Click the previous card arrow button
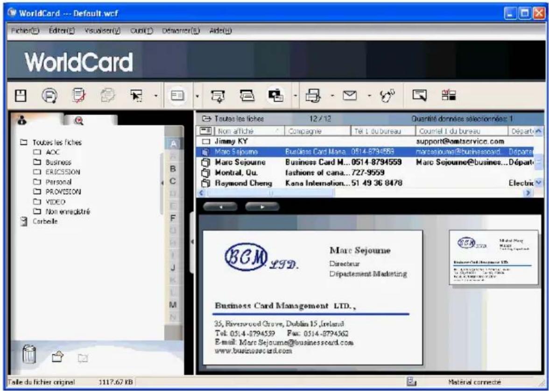This screenshot has width=549, height=391. tap(220, 206)
